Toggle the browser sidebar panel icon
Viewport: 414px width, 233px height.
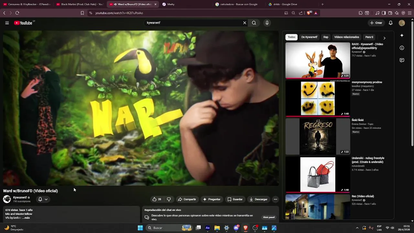click(384, 13)
